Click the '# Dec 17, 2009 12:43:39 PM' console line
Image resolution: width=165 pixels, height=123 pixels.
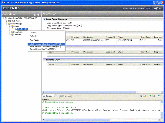(x=59, y=108)
